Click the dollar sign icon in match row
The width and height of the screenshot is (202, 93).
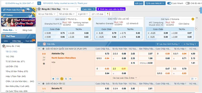pyautogui.click(x=66, y=79)
